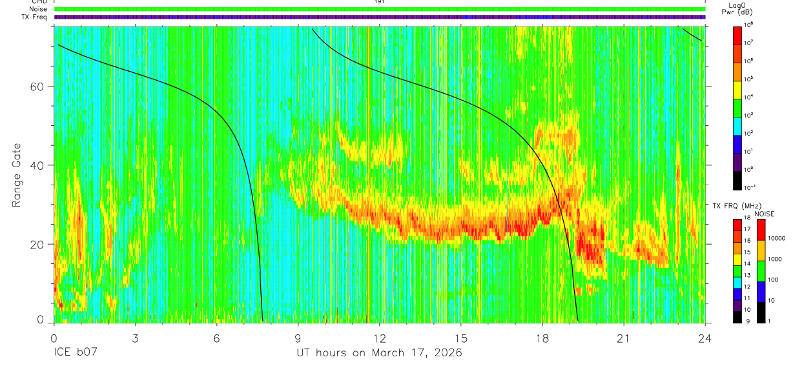Screen dimensions: 793x366
Task: Click the 'Noise' row label at the top left
Action: [39, 9]
